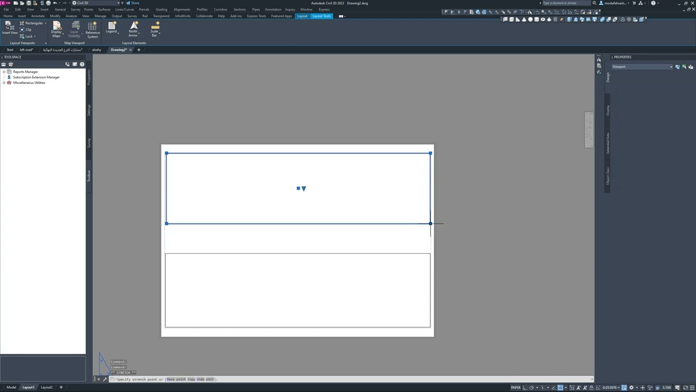Click the Prospector vertical tab
Image resolution: width=696 pixels, height=392 pixels.
pos(89,77)
